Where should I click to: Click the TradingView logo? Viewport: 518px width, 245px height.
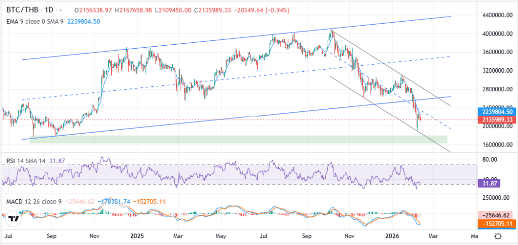pyautogui.click(x=14, y=219)
